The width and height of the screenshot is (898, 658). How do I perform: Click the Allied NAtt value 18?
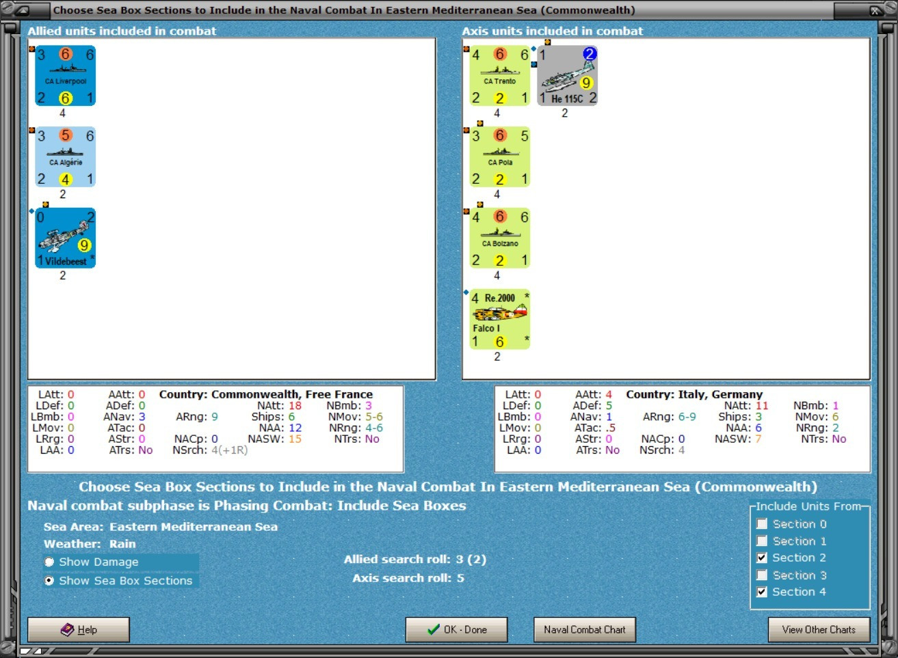pos(295,406)
